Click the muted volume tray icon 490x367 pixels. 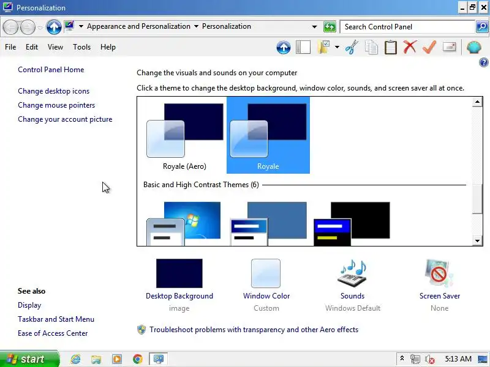pyautogui.click(x=430, y=359)
